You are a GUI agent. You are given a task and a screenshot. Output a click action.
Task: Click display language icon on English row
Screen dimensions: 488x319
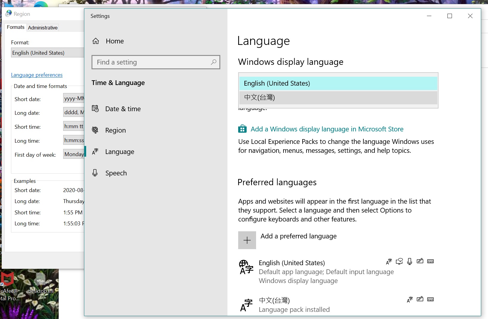[x=389, y=261]
